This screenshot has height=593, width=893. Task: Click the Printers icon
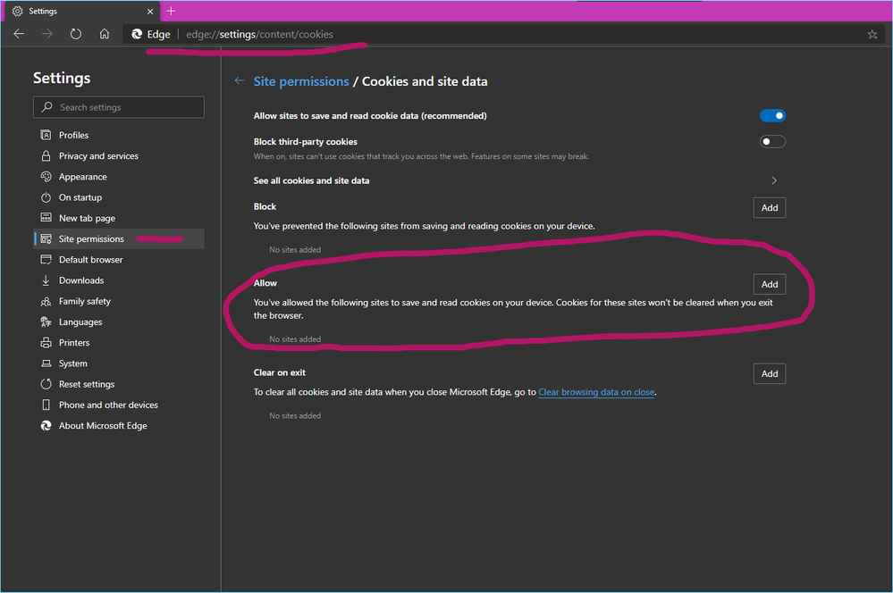point(46,343)
